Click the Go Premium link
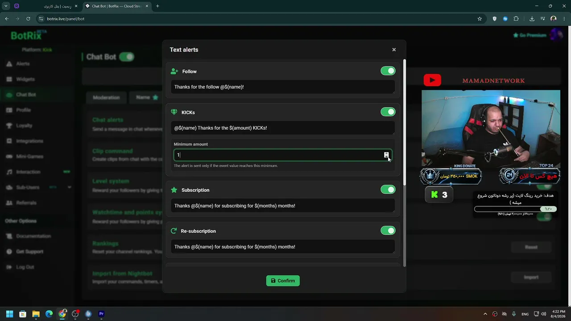 [530, 35]
